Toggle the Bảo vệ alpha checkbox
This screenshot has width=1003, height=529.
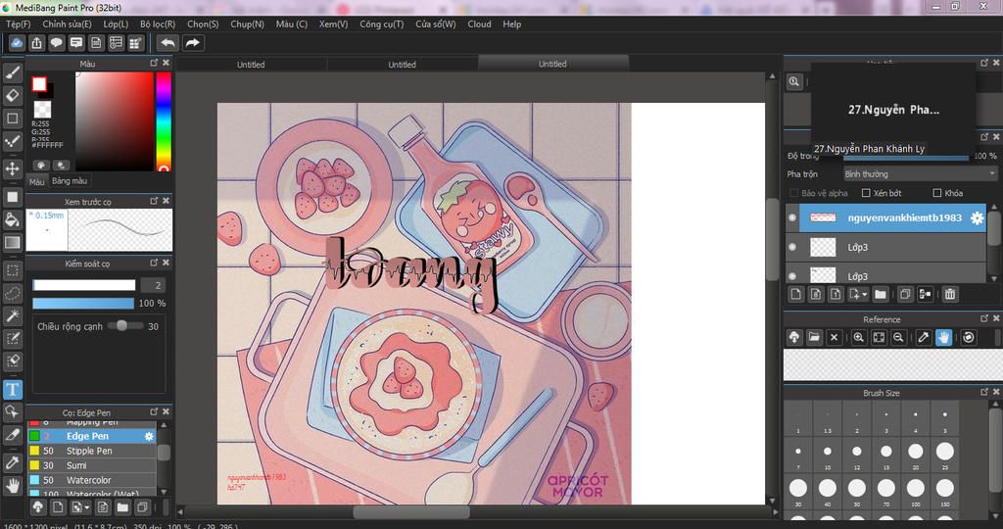[793, 193]
